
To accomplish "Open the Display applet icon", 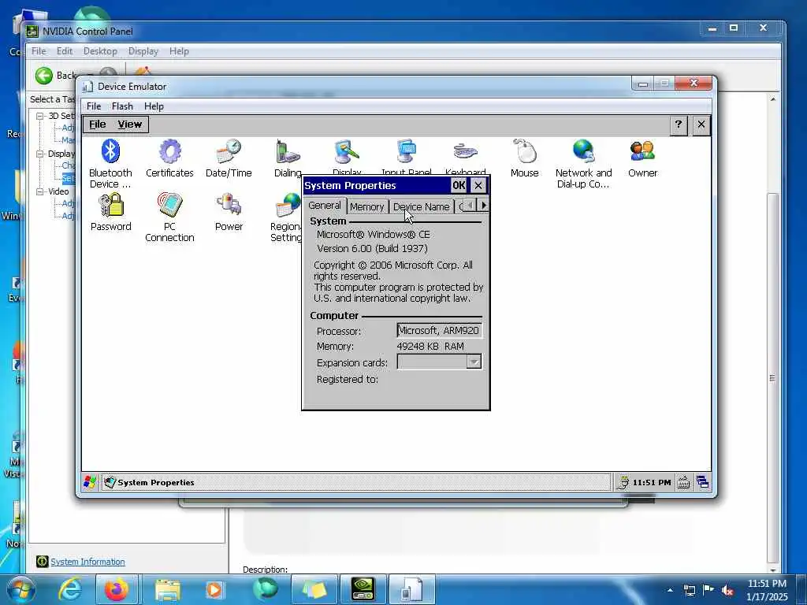I will [x=347, y=151].
